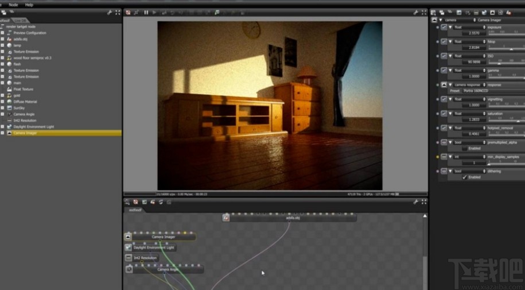
Task: Disable the dithering Enabled checkbox
Action: [465, 177]
